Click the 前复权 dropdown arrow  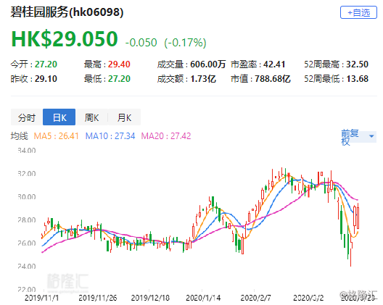point(371,136)
